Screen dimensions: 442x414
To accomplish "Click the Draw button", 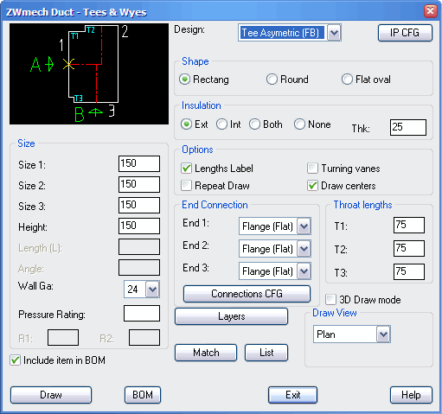I will click(x=51, y=395).
